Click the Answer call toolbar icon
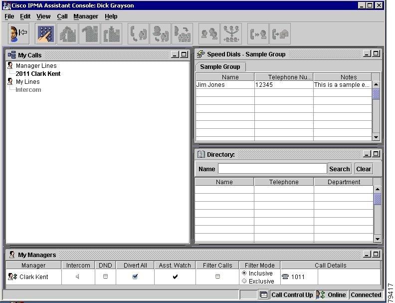 [x=68, y=34]
